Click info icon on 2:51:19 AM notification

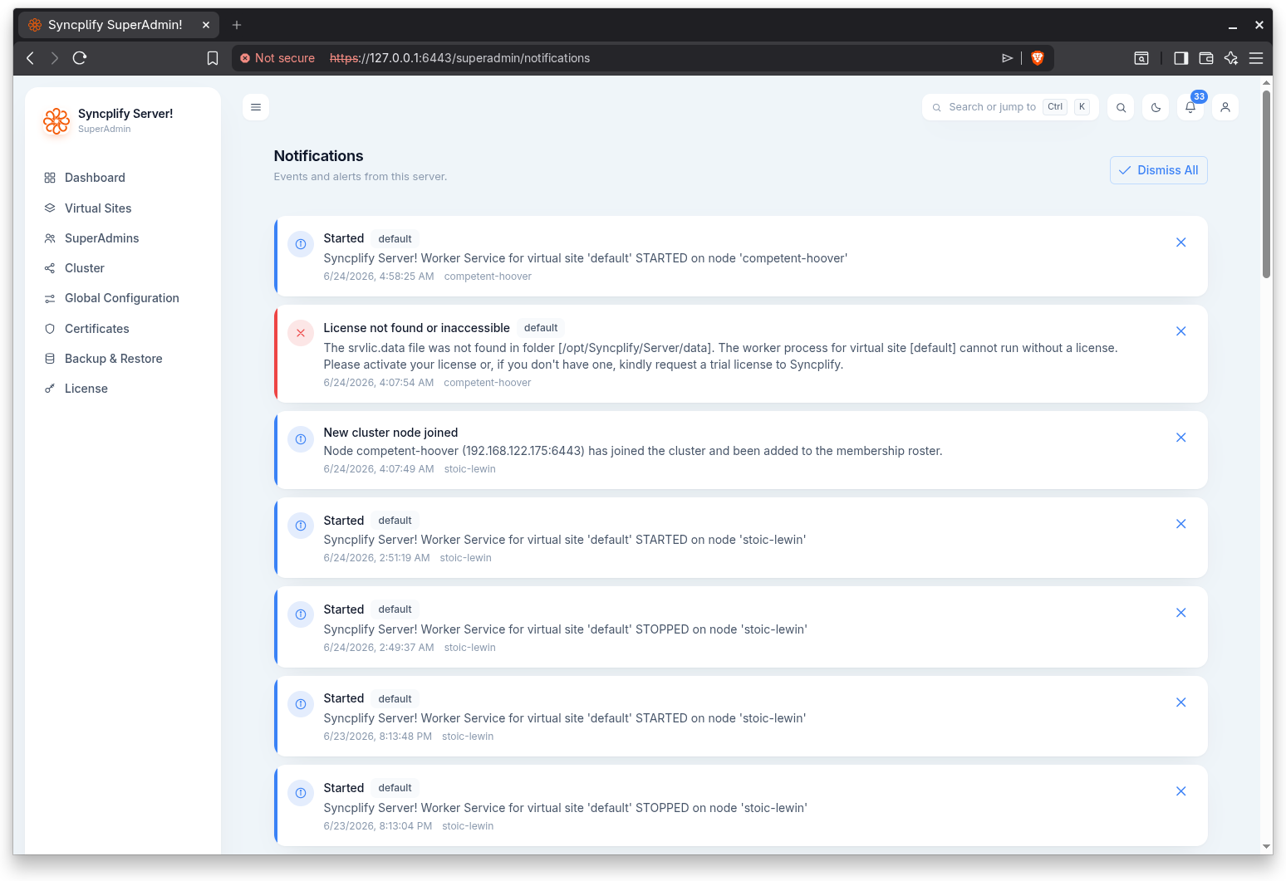click(x=301, y=526)
